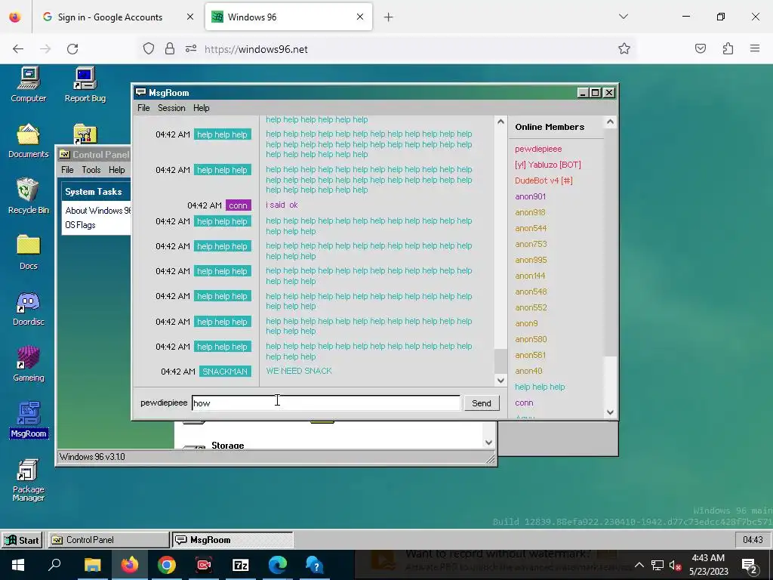This screenshot has height=580, width=773.
Task: Open Chrome from Windows taskbar
Action: pyautogui.click(x=167, y=565)
